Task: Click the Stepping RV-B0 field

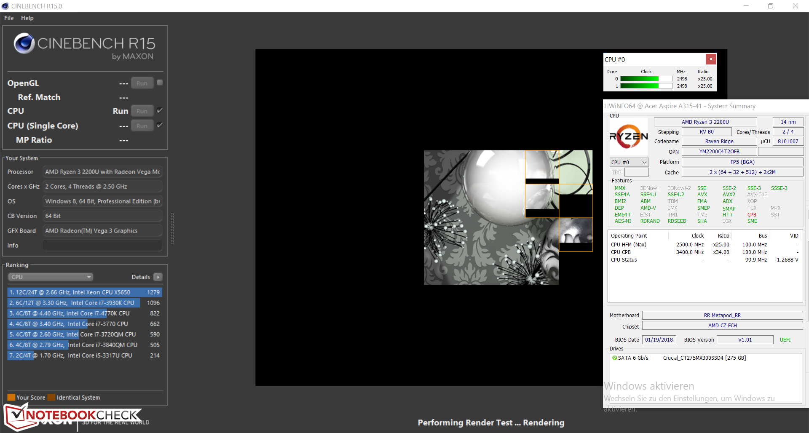Action: coord(707,132)
